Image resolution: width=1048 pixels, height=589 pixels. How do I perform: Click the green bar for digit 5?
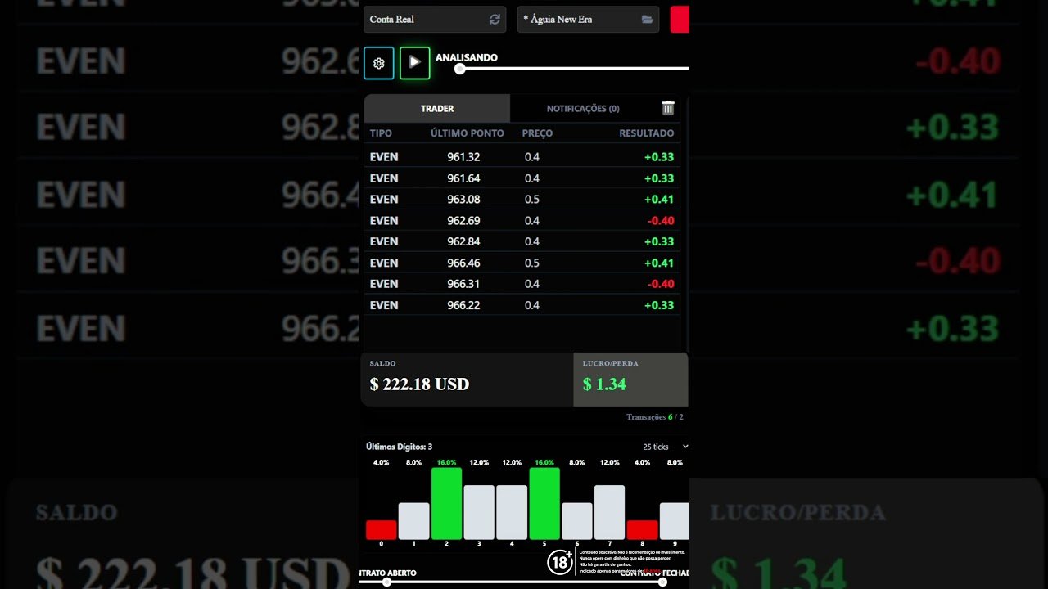(x=544, y=503)
